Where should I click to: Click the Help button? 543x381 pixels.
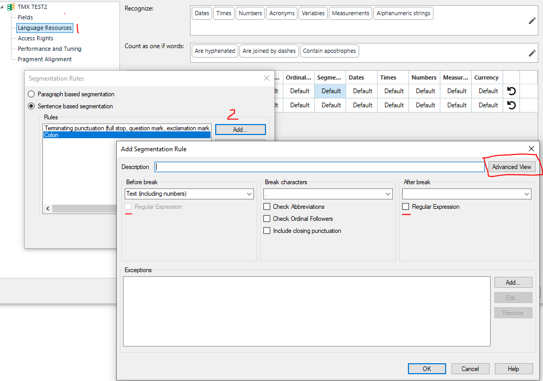513,369
